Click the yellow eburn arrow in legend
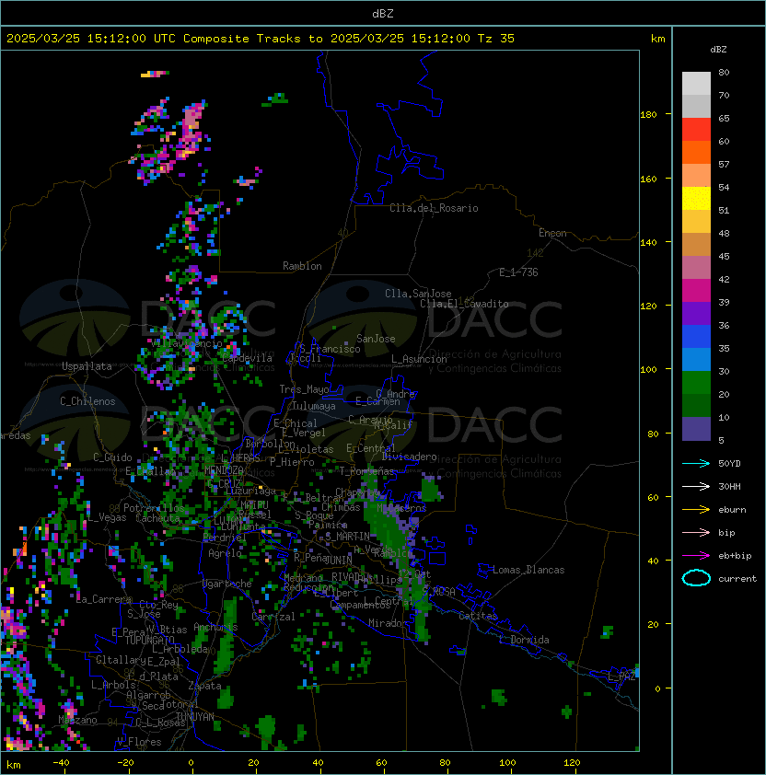 pyautogui.click(x=696, y=510)
